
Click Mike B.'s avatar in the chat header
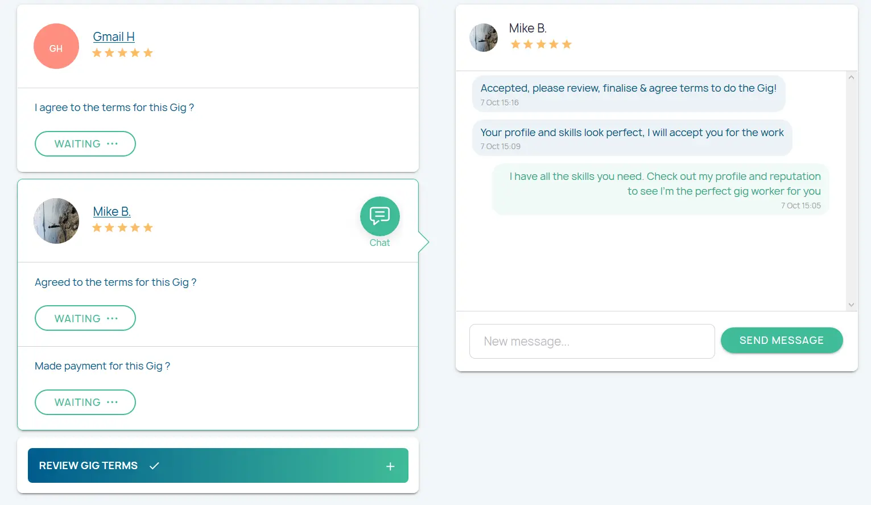coord(483,38)
